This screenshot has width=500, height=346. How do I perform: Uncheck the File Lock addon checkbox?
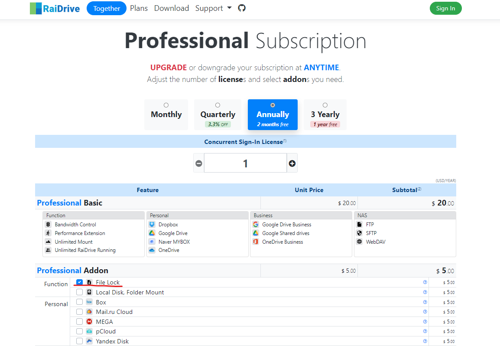coord(79,282)
